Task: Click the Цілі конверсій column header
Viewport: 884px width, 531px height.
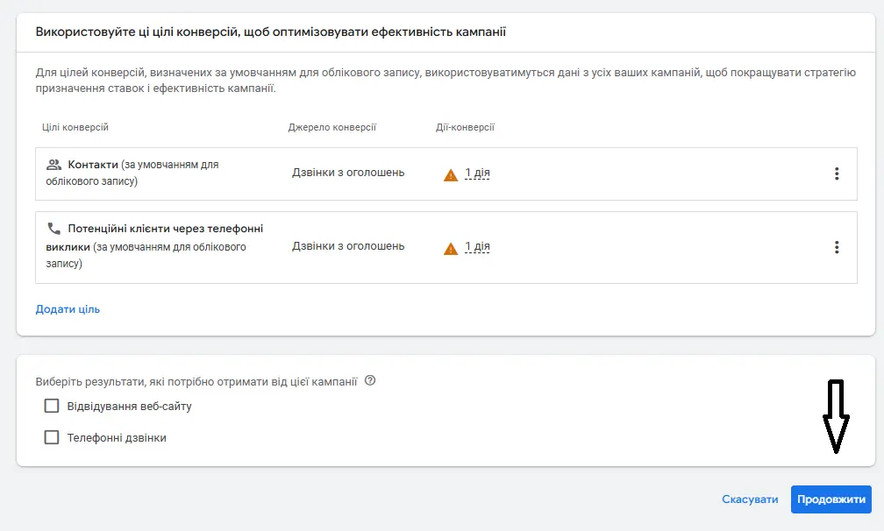Action: click(75, 127)
